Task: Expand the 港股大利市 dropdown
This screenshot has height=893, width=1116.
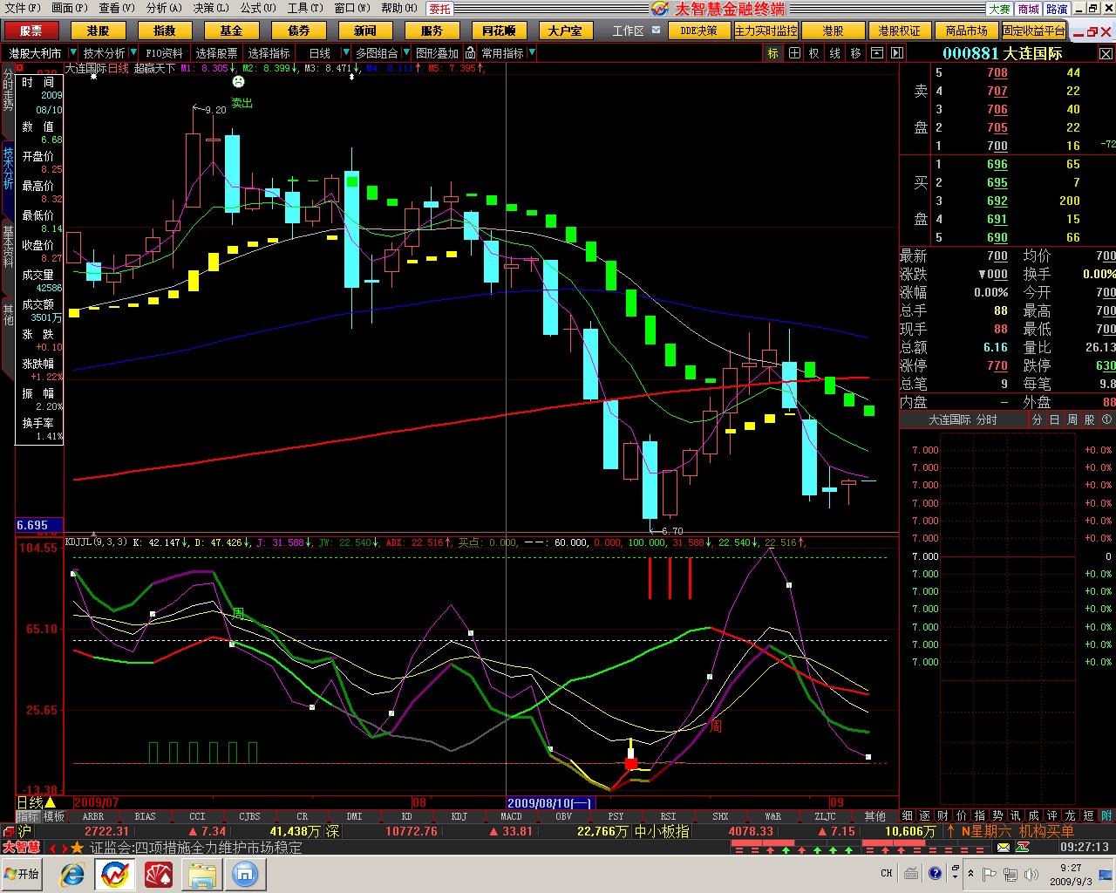Action: [72, 53]
